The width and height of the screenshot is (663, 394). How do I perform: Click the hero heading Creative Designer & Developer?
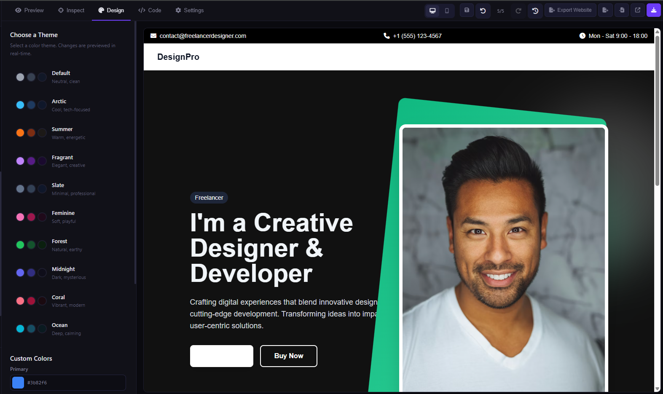coord(271,248)
